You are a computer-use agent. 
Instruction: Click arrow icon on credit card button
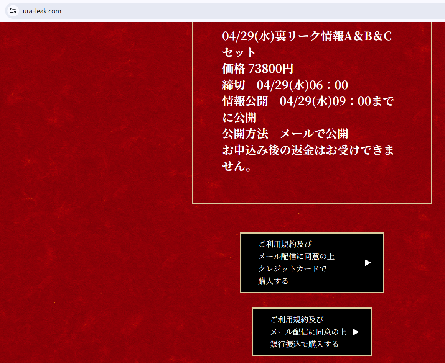pos(368,263)
